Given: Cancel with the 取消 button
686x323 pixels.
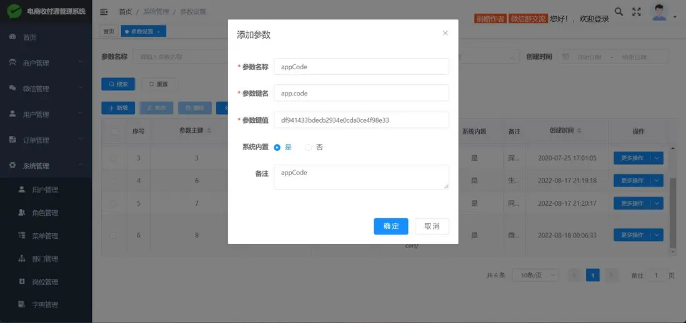Looking at the screenshot, I should [432, 226].
